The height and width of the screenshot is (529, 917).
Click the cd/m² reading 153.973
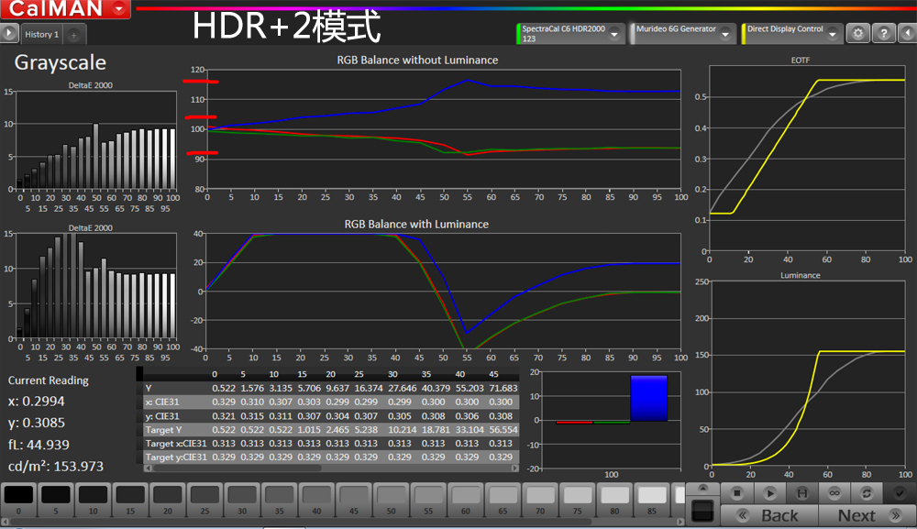tap(56, 467)
